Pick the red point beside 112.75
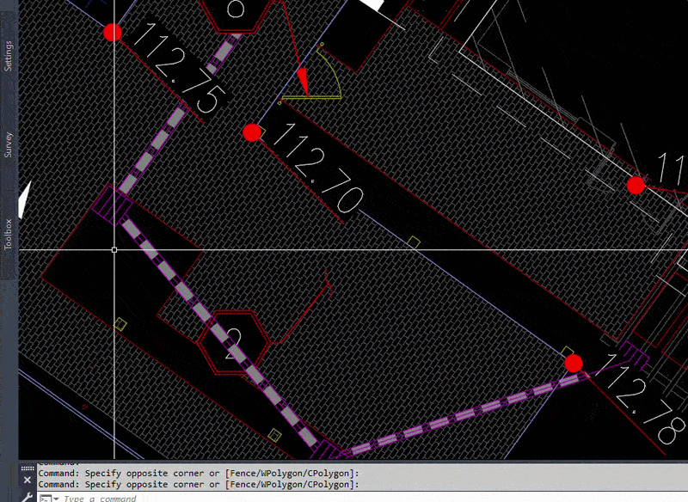 coord(113,32)
